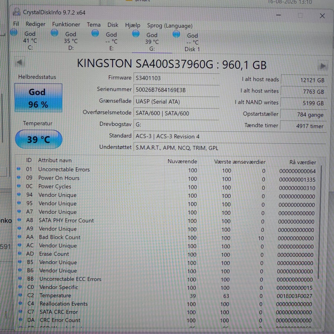This screenshot has height=334, width=334.
Task: Open the Rediger menu
Action: click(x=36, y=24)
